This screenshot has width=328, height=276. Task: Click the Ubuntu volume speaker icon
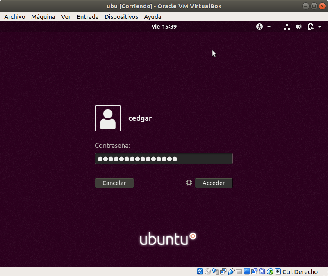tap(298, 27)
